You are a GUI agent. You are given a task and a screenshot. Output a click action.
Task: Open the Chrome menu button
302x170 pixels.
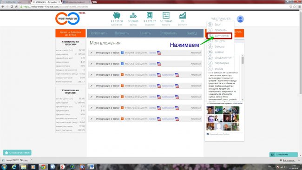(x=299, y=7)
